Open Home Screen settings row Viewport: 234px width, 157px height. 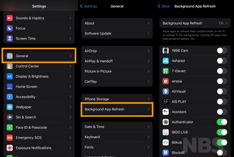coord(39,87)
